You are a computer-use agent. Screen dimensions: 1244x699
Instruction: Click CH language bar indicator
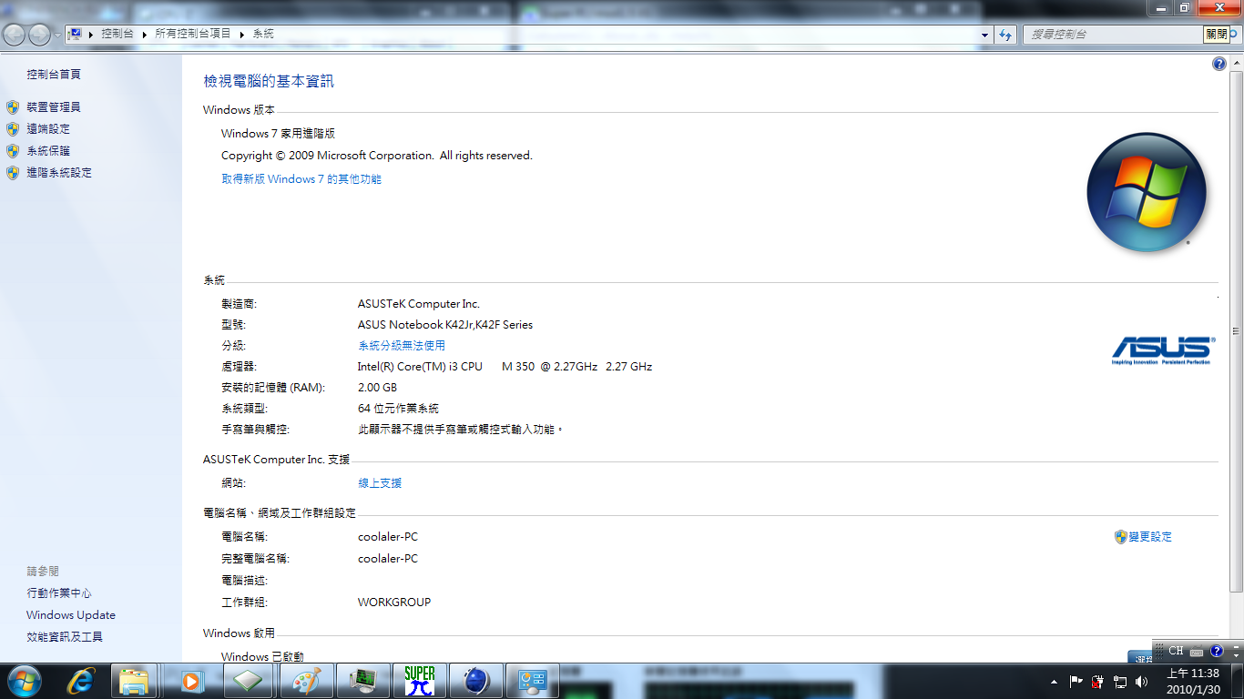1176,651
